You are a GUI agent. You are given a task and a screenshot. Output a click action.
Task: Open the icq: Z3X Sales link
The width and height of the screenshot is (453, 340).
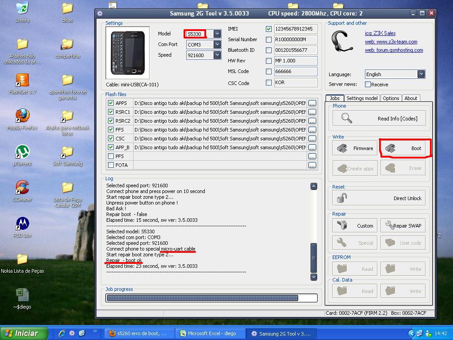[380, 33]
